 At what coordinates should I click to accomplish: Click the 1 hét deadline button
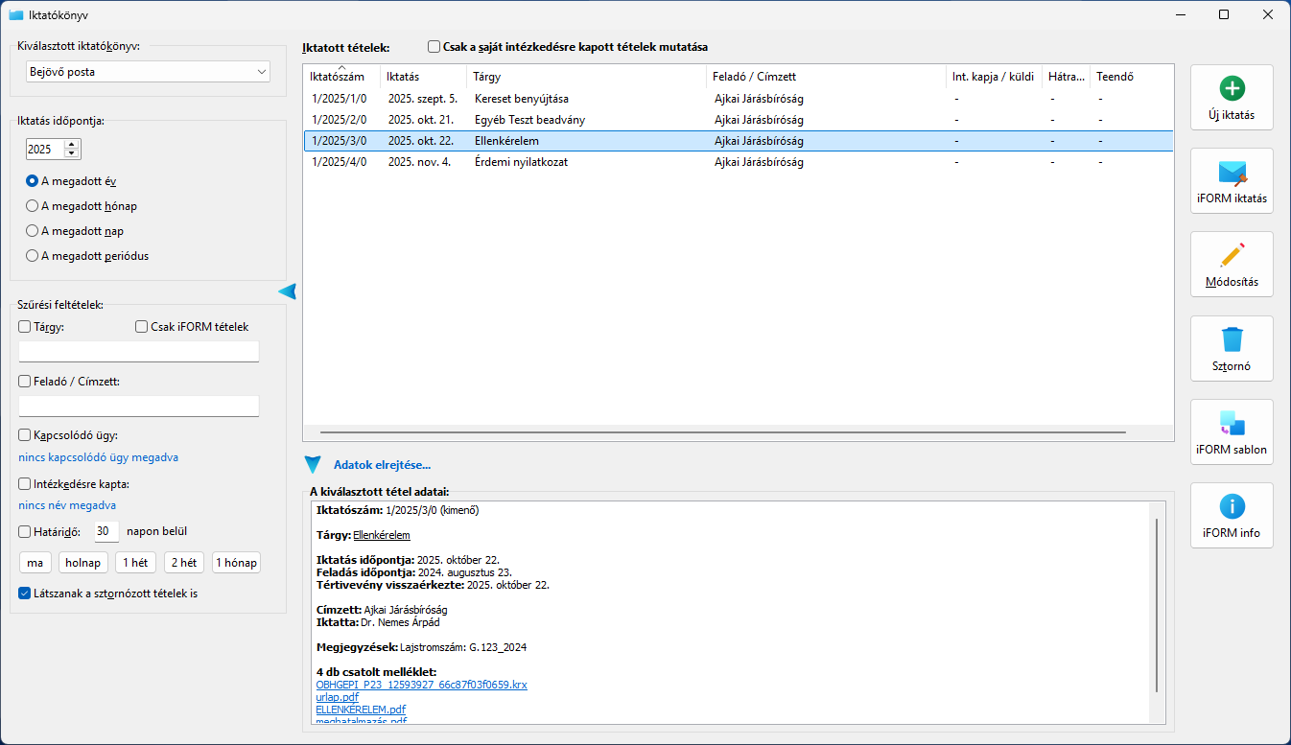[135, 563]
